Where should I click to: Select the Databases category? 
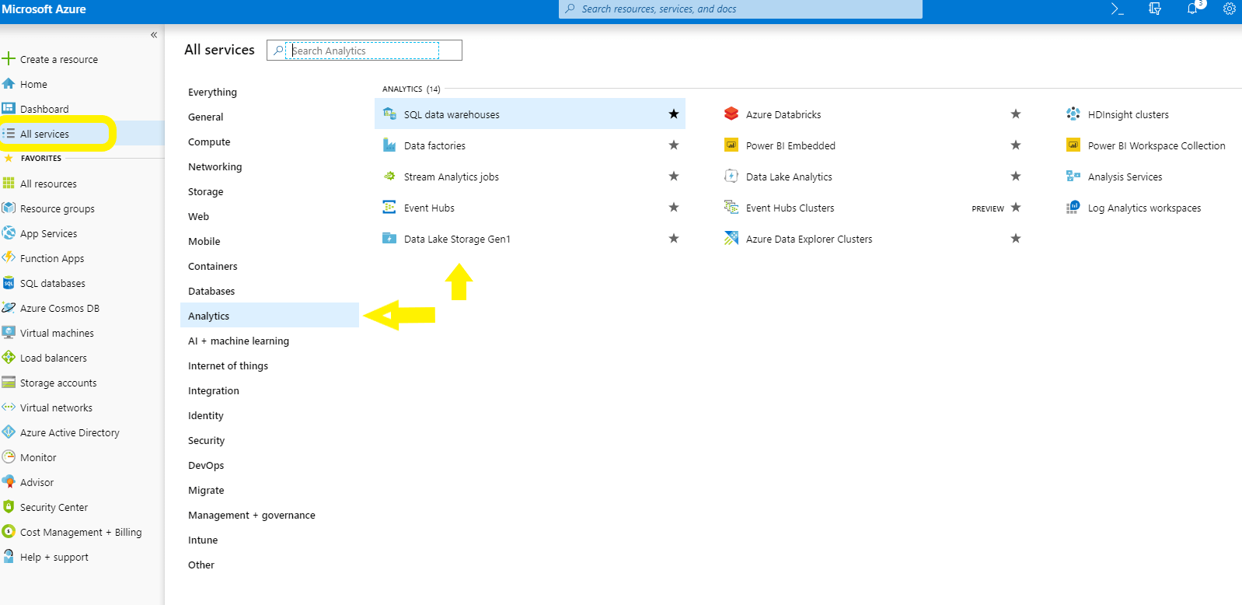[211, 291]
